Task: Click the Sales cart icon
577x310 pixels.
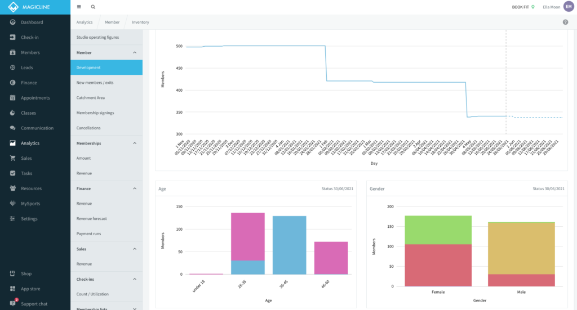Action: pyautogui.click(x=12, y=159)
